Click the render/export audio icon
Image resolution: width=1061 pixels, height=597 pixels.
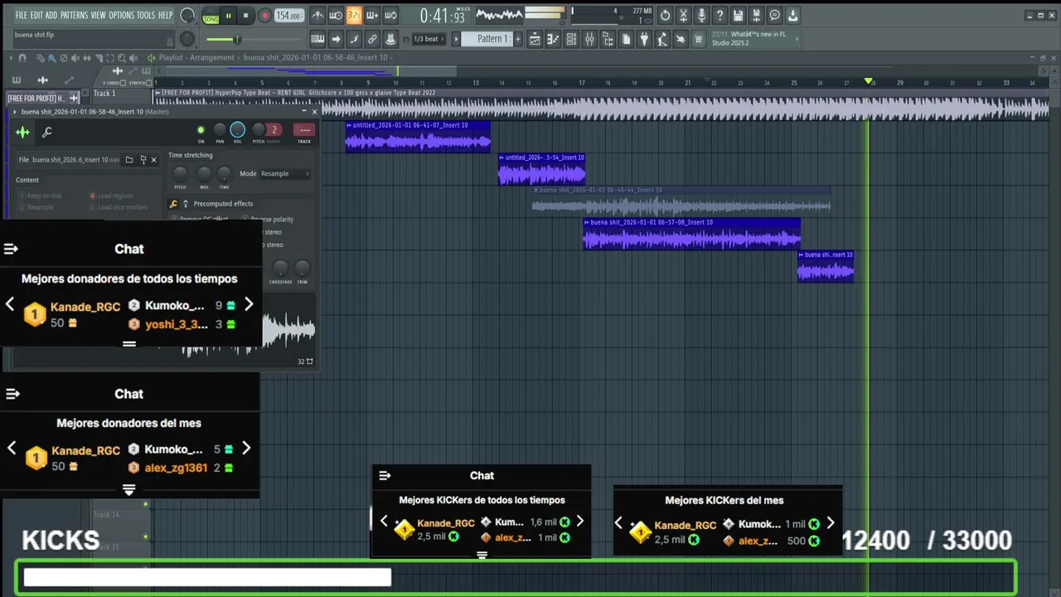756,15
